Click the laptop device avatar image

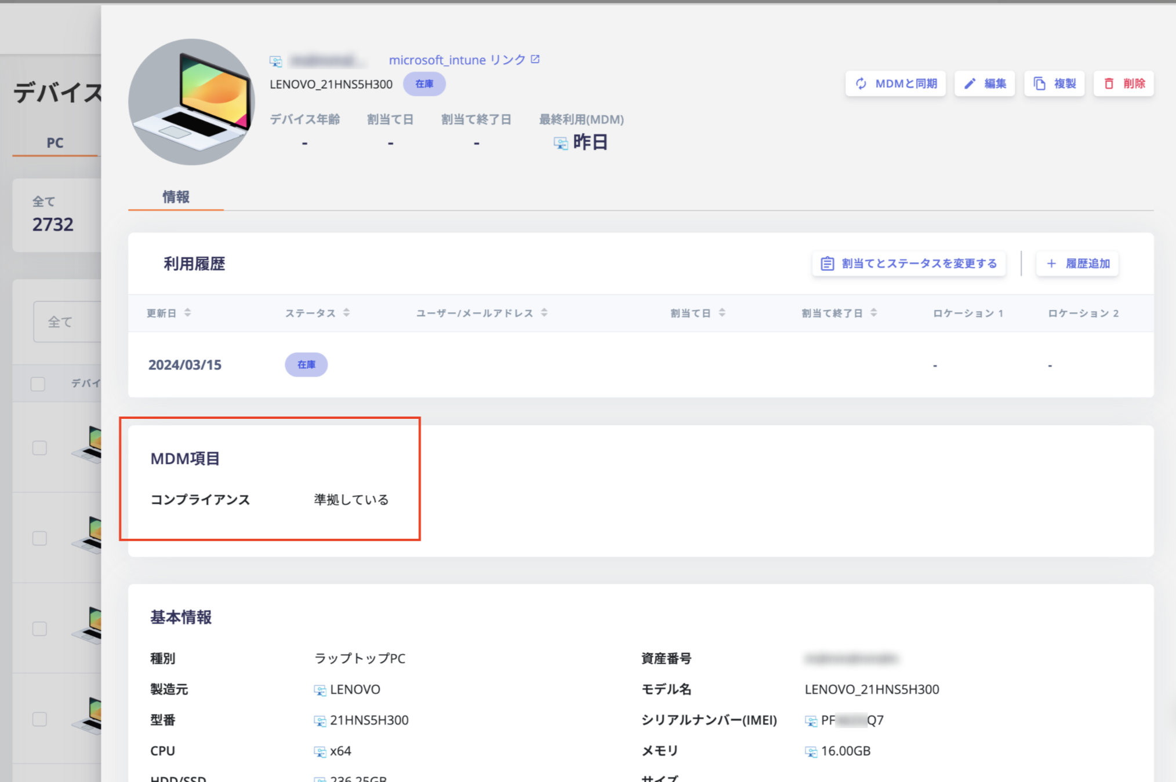click(191, 102)
